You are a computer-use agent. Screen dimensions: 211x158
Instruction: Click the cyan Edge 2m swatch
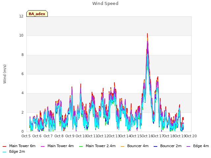[4, 152]
